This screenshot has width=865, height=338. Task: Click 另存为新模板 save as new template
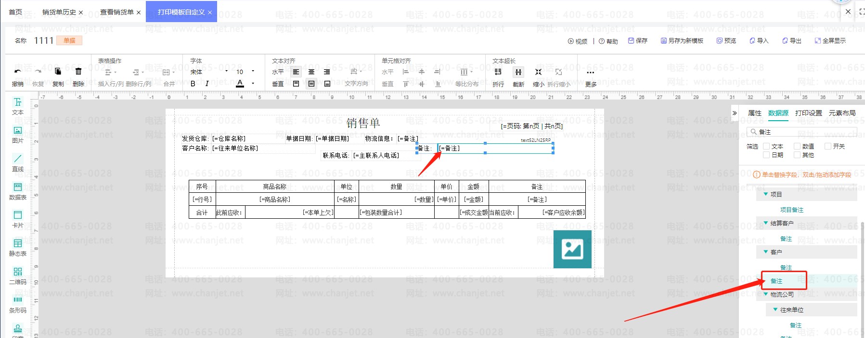click(x=682, y=41)
